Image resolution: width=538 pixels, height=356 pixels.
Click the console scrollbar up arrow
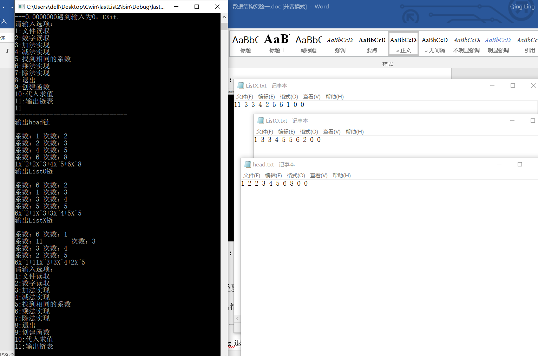pos(224,17)
